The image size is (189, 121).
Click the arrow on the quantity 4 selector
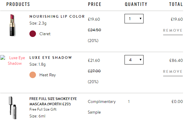[x=141, y=60]
